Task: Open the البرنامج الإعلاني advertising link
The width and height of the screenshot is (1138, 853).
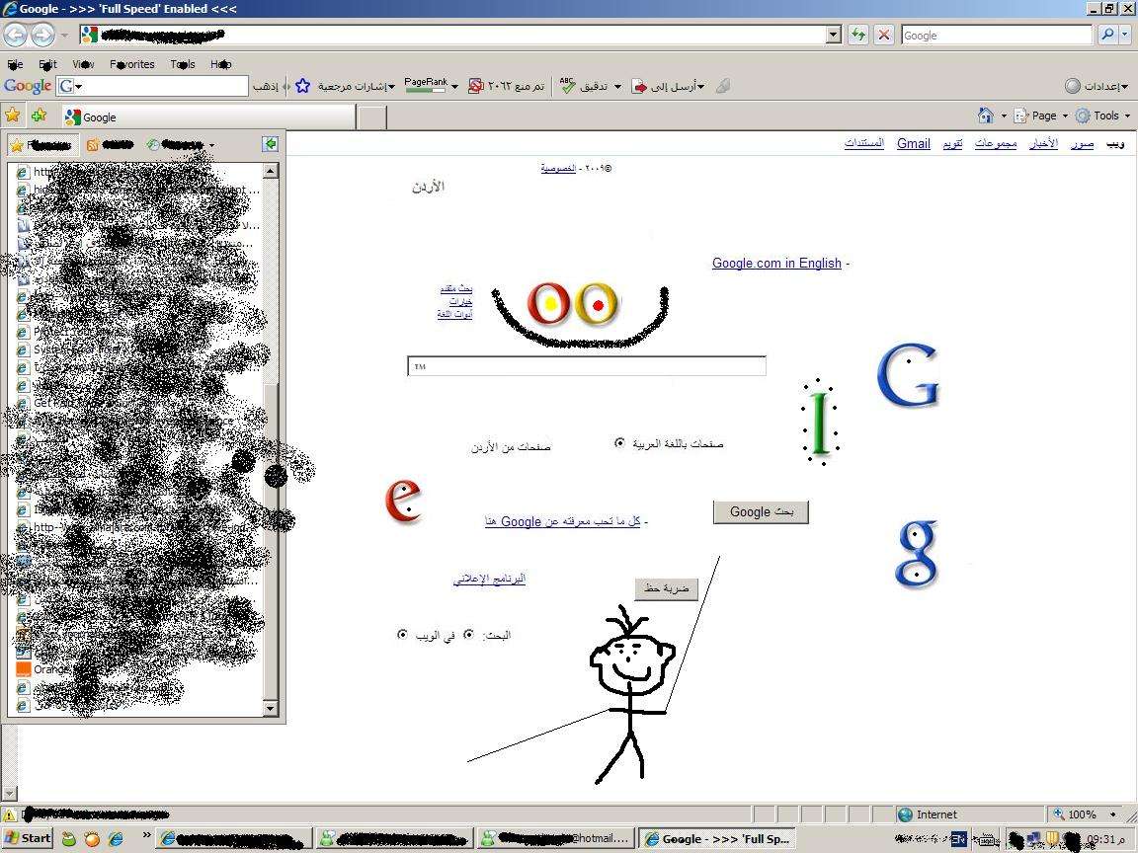Action: point(489,579)
